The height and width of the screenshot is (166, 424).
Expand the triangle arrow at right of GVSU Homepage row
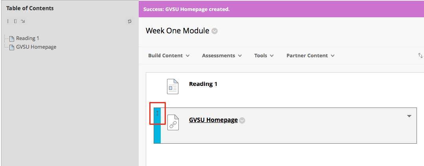pos(409,116)
